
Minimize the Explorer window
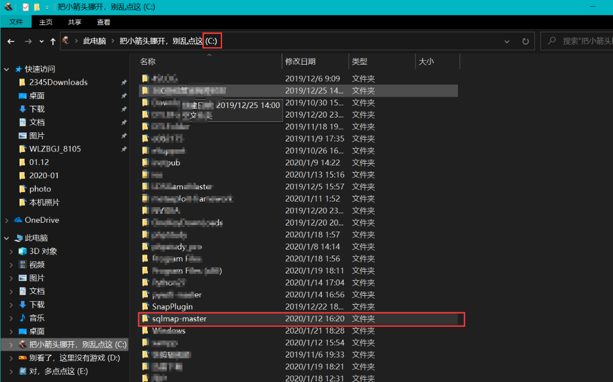coord(593,7)
